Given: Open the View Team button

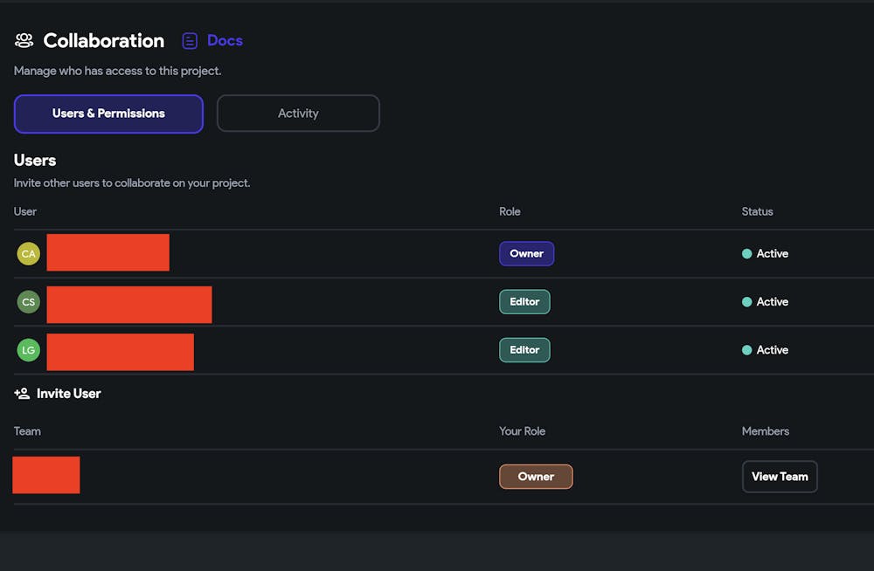Looking at the screenshot, I should coord(780,477).
